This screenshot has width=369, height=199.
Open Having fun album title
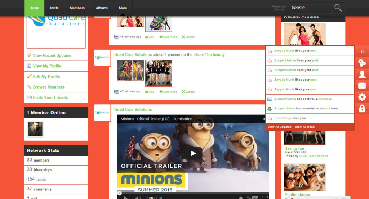tap(294, 148)
